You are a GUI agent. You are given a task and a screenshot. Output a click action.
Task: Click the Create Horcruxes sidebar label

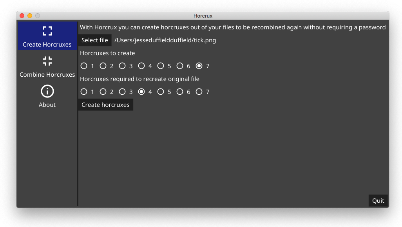tap(47, 45)
